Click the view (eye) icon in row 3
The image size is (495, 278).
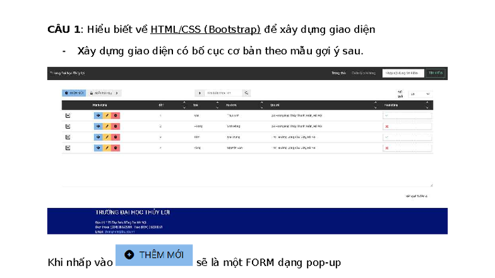tap(98, 137)
